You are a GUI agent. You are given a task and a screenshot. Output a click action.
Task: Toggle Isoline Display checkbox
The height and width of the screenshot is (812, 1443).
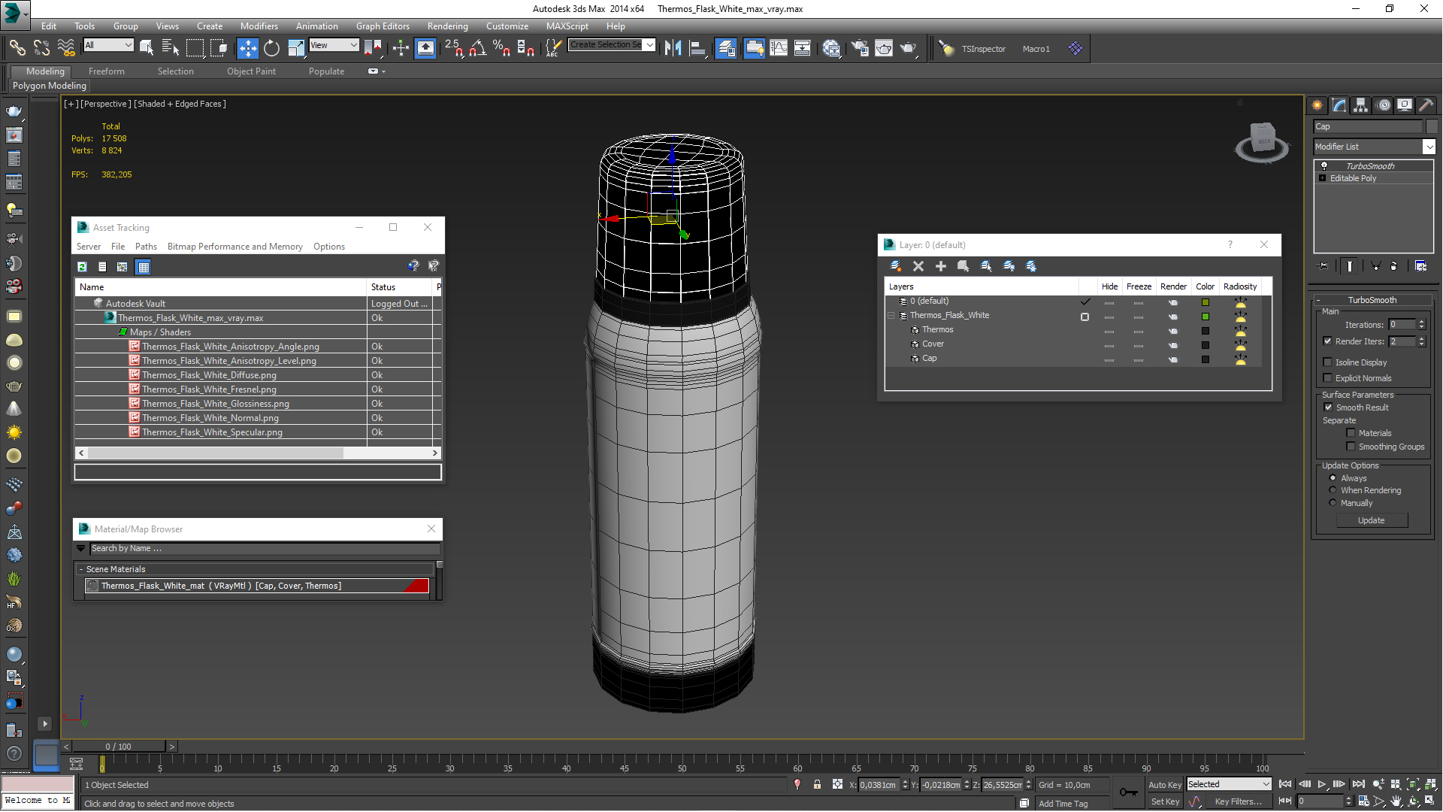1327,362
